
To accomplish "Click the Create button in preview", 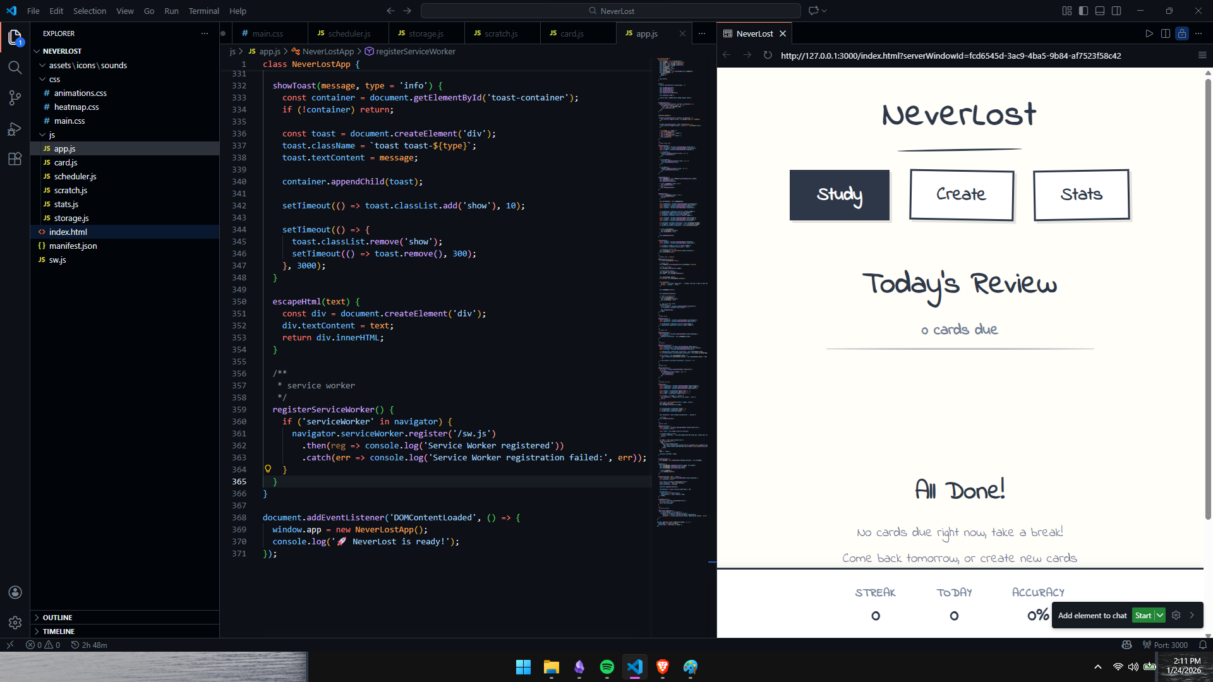I will (x=961, y=194).
